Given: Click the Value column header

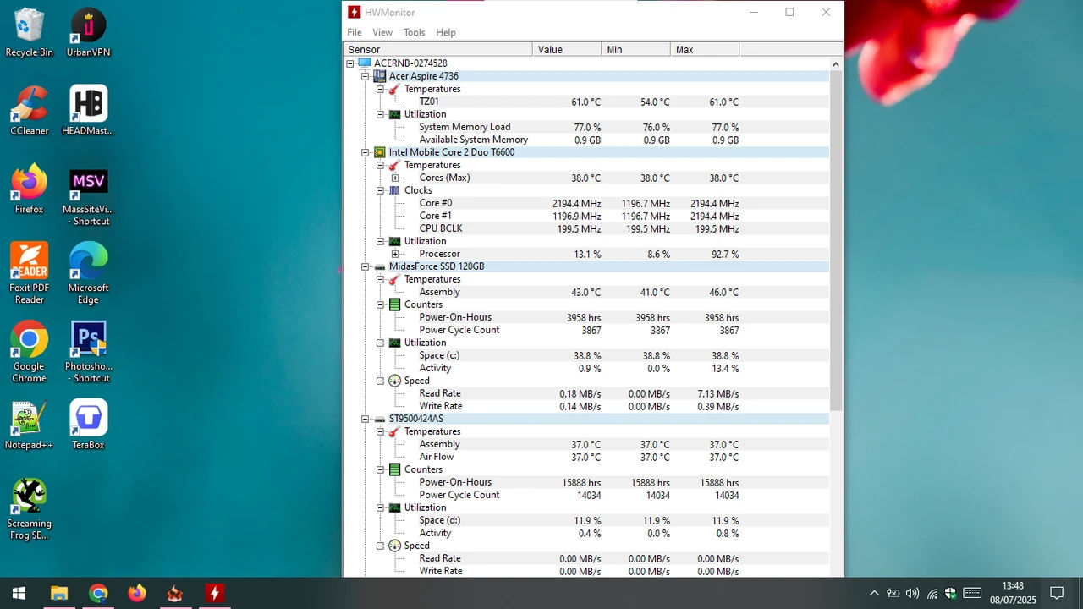Looking at the screenshot, I should pyautogui.click(x=567, y=50).
